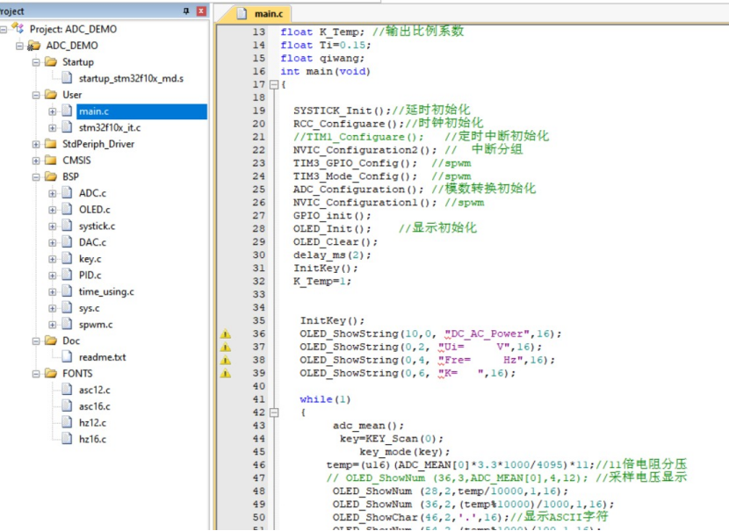Expand the OLED.c file node
Viewport: 729px width, 531px height.
pyautogui.click(x=52, y=210)
